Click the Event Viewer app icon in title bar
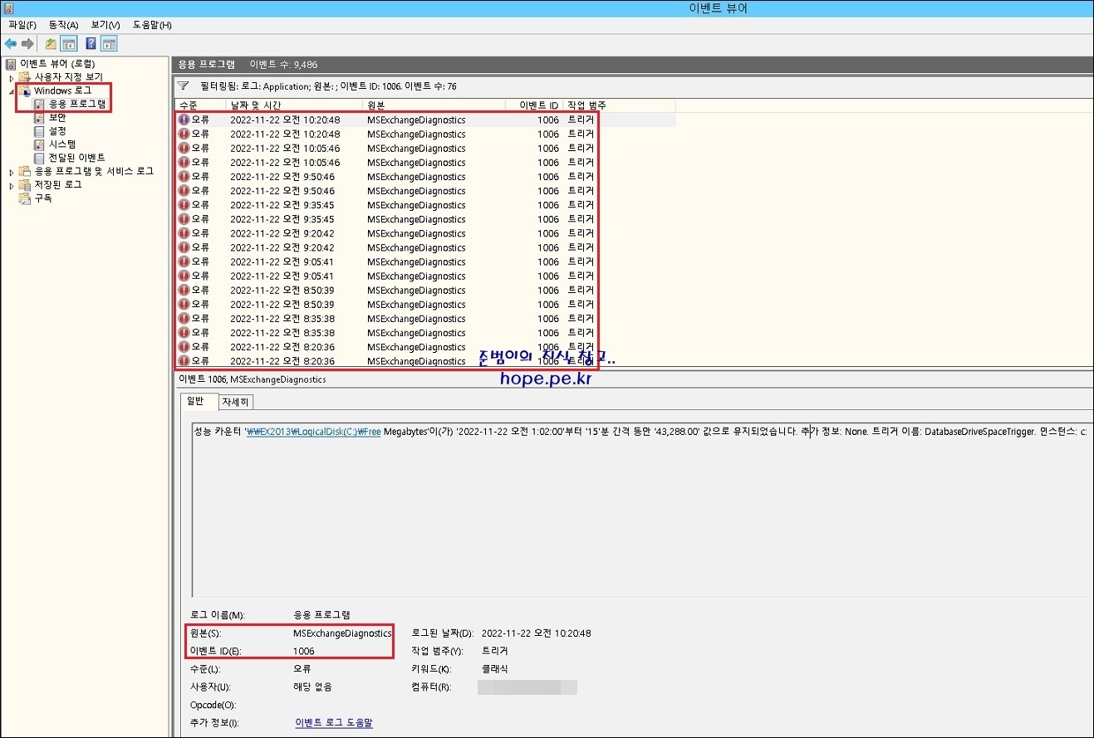The image size is (1094, 738). [x=8, y=8]
